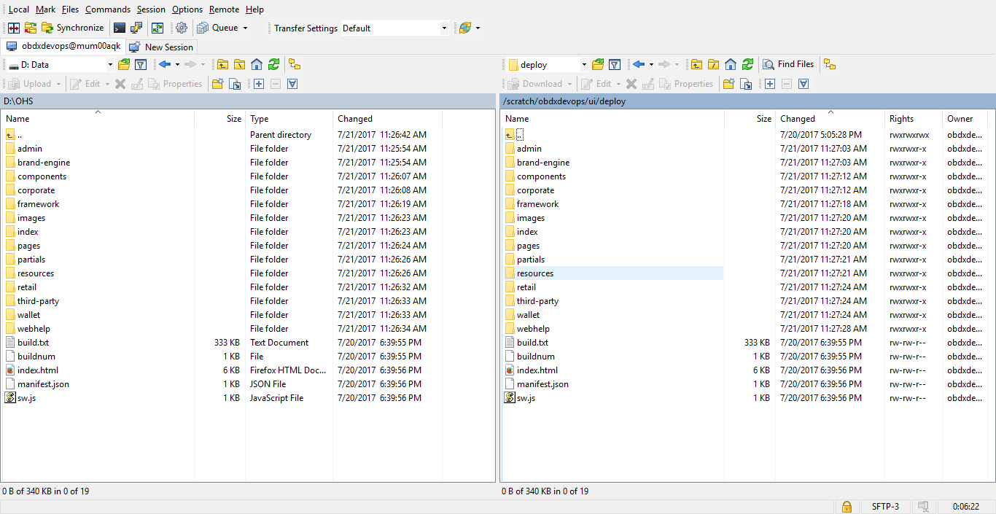
Task: Enable synchronize browsing on local panel
Action: [296, 64]
